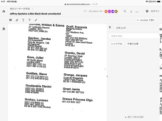Select the freehand pencil draw tool
The image size is (162, 121).
36,20
